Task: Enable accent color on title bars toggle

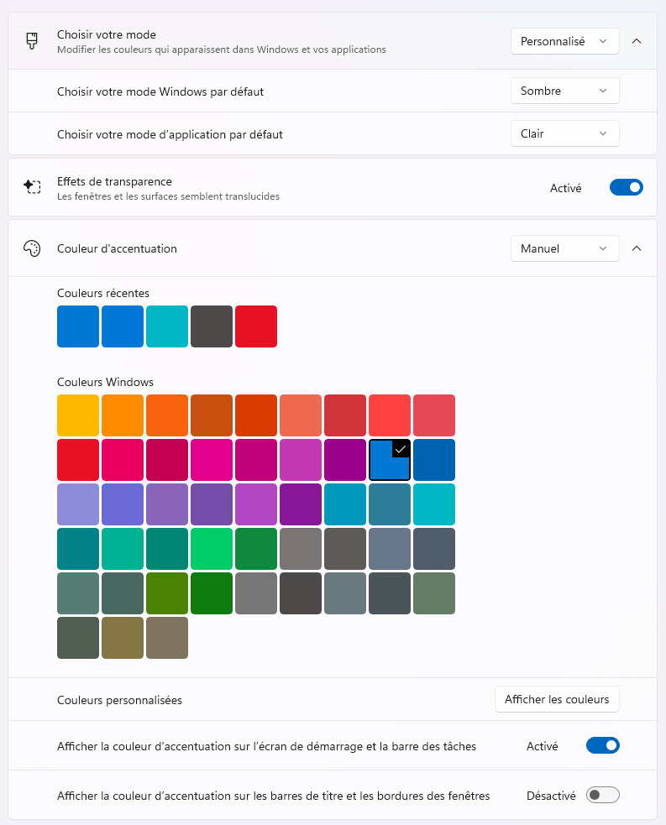Action: pyautogui.click(x=602, y=795)
